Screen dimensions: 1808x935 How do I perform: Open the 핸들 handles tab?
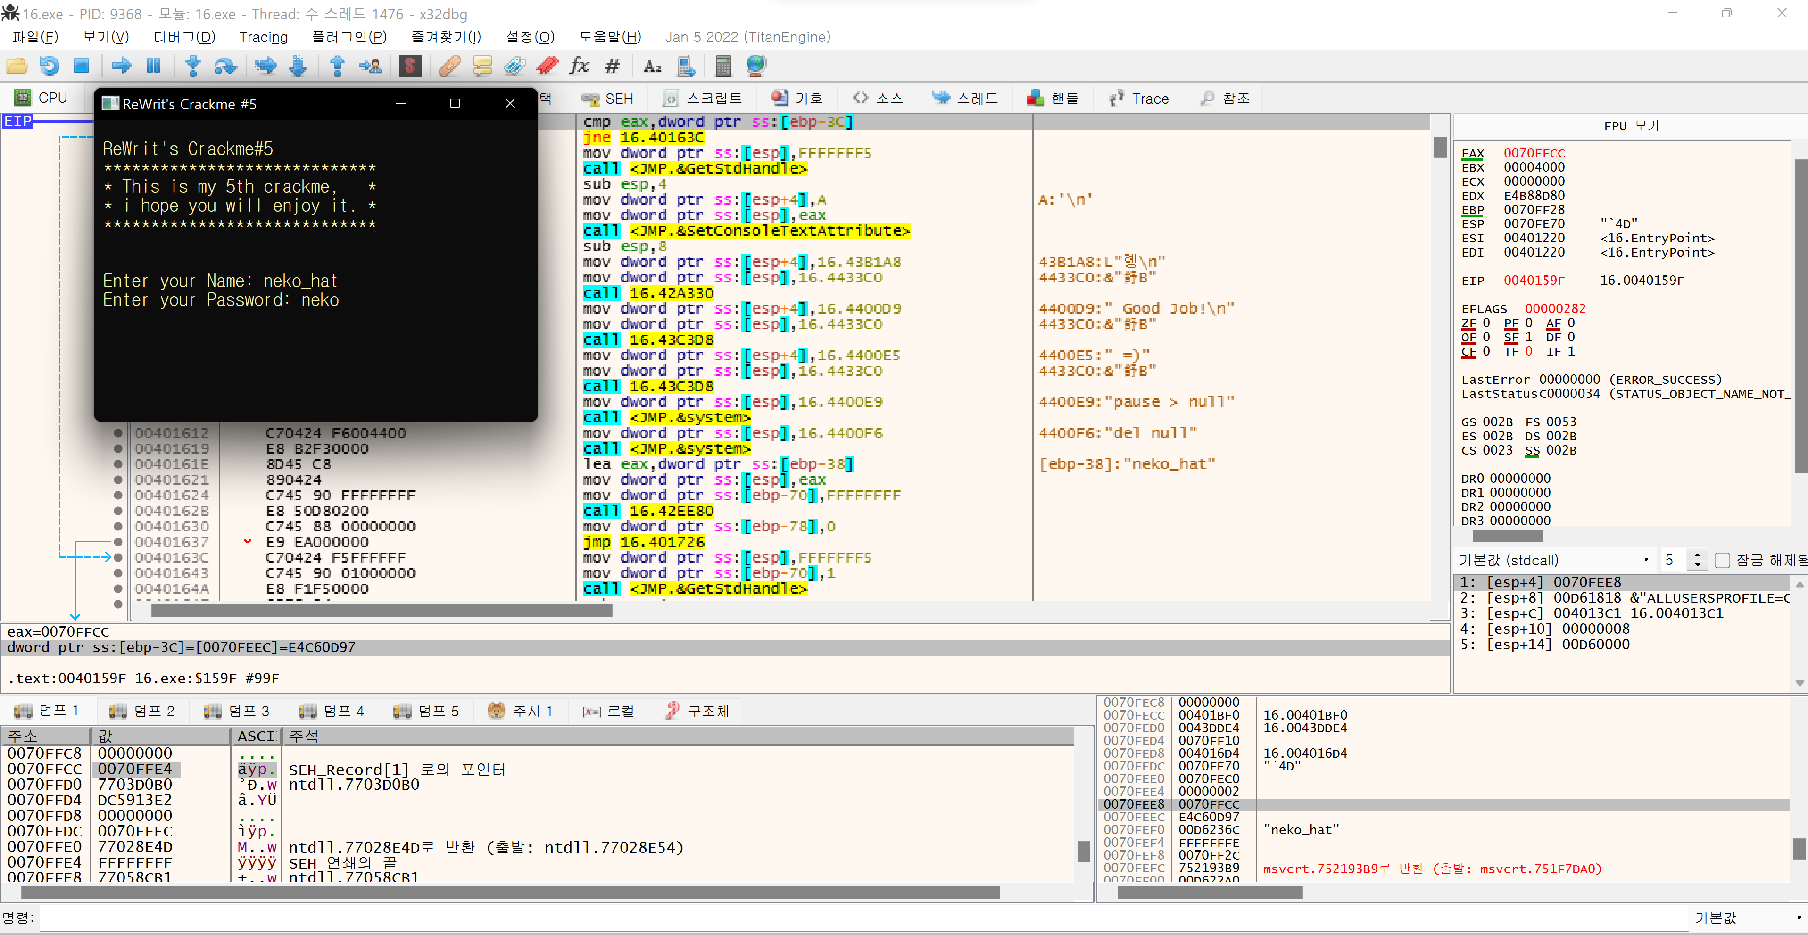coord(1053,98)
